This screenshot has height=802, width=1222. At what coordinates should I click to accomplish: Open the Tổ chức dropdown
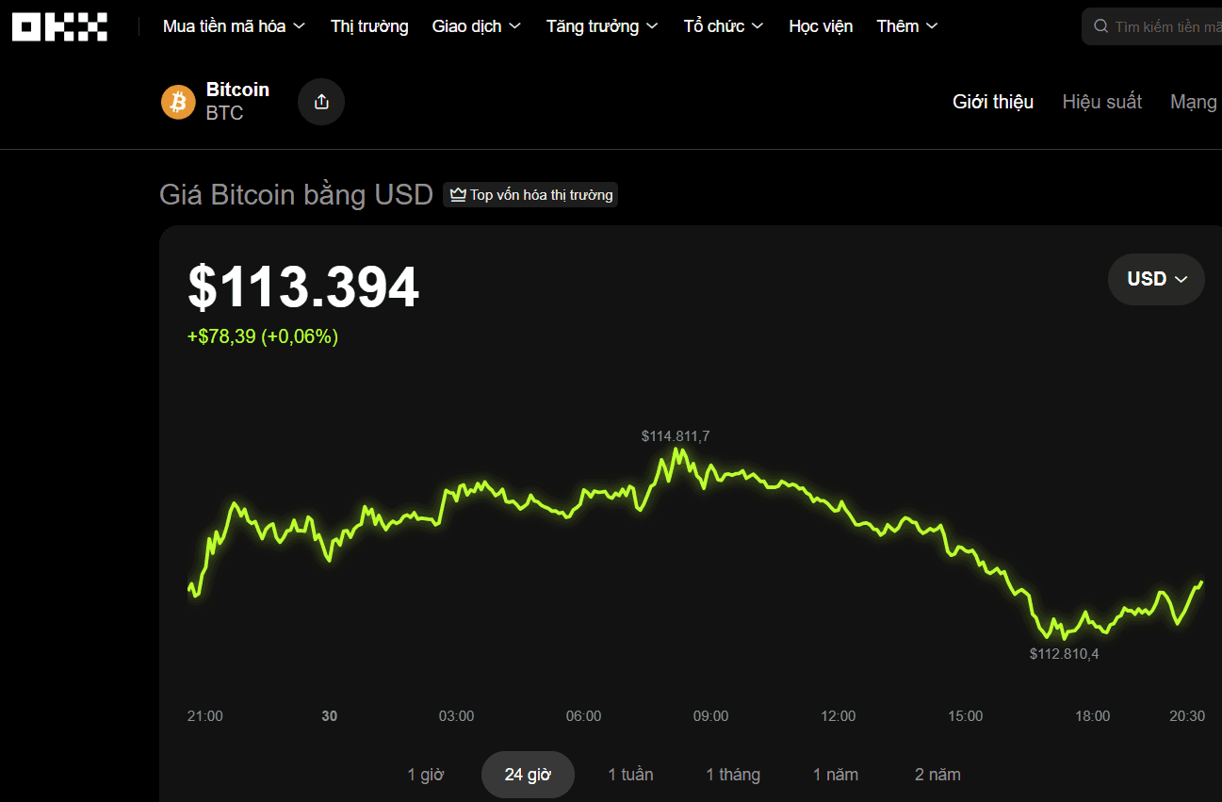(x=723, y=26)
